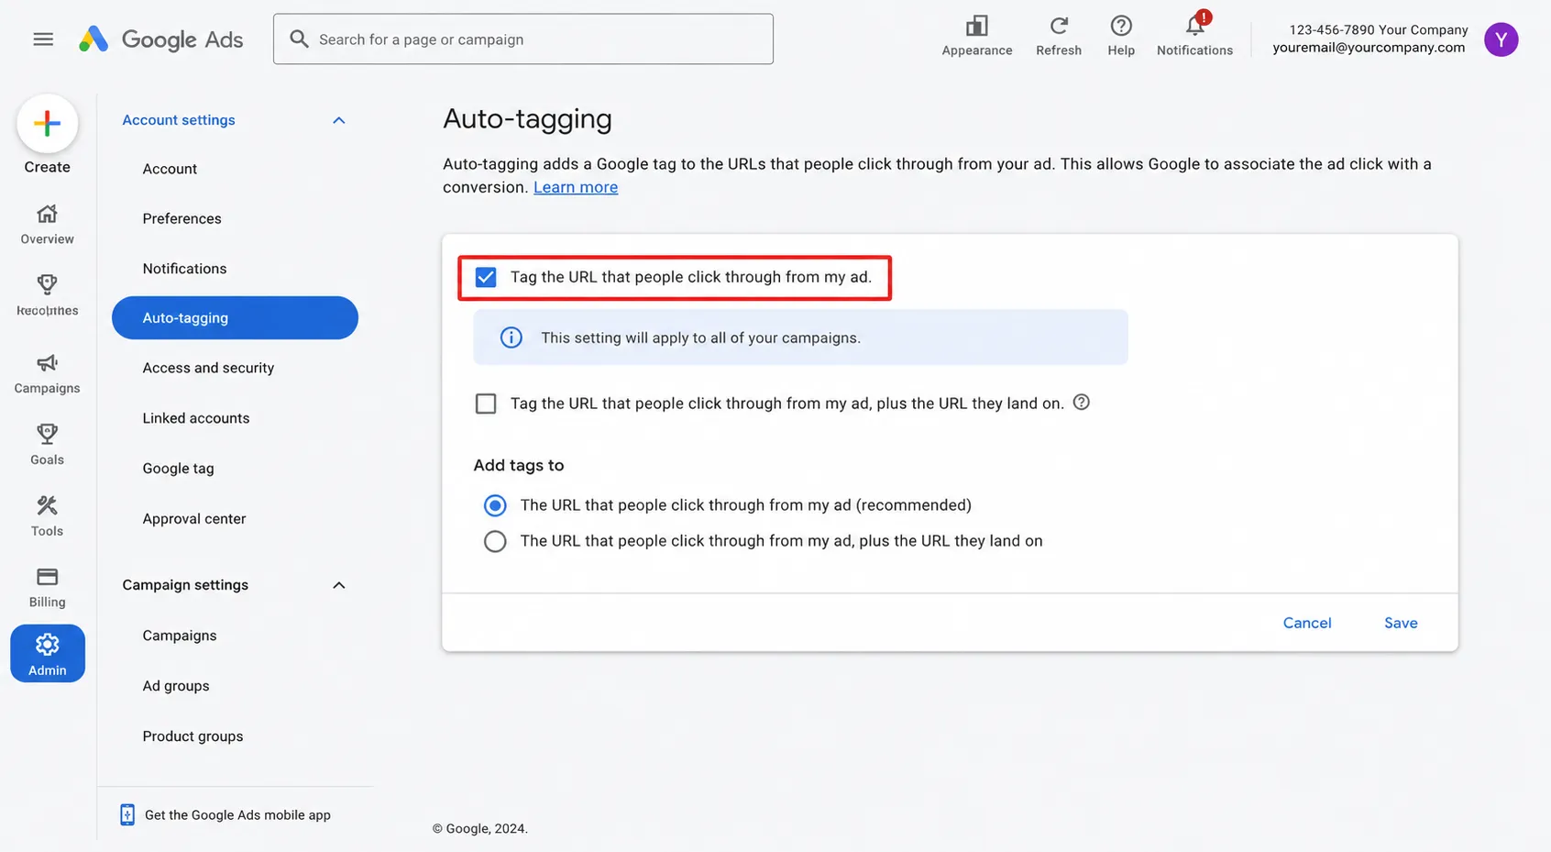Open Account in Account settings
Screen dimensions: 1551x852
170,169
